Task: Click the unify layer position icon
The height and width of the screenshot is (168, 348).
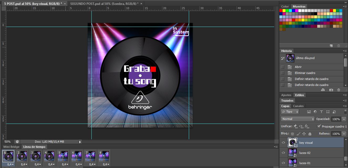Action: click(x=295, y=126)
